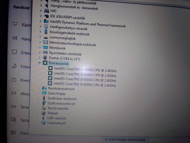This screenshot has height=143, width=190.
Task: Click the Rendszereszközök folder icon
Action: coord(44,88)
